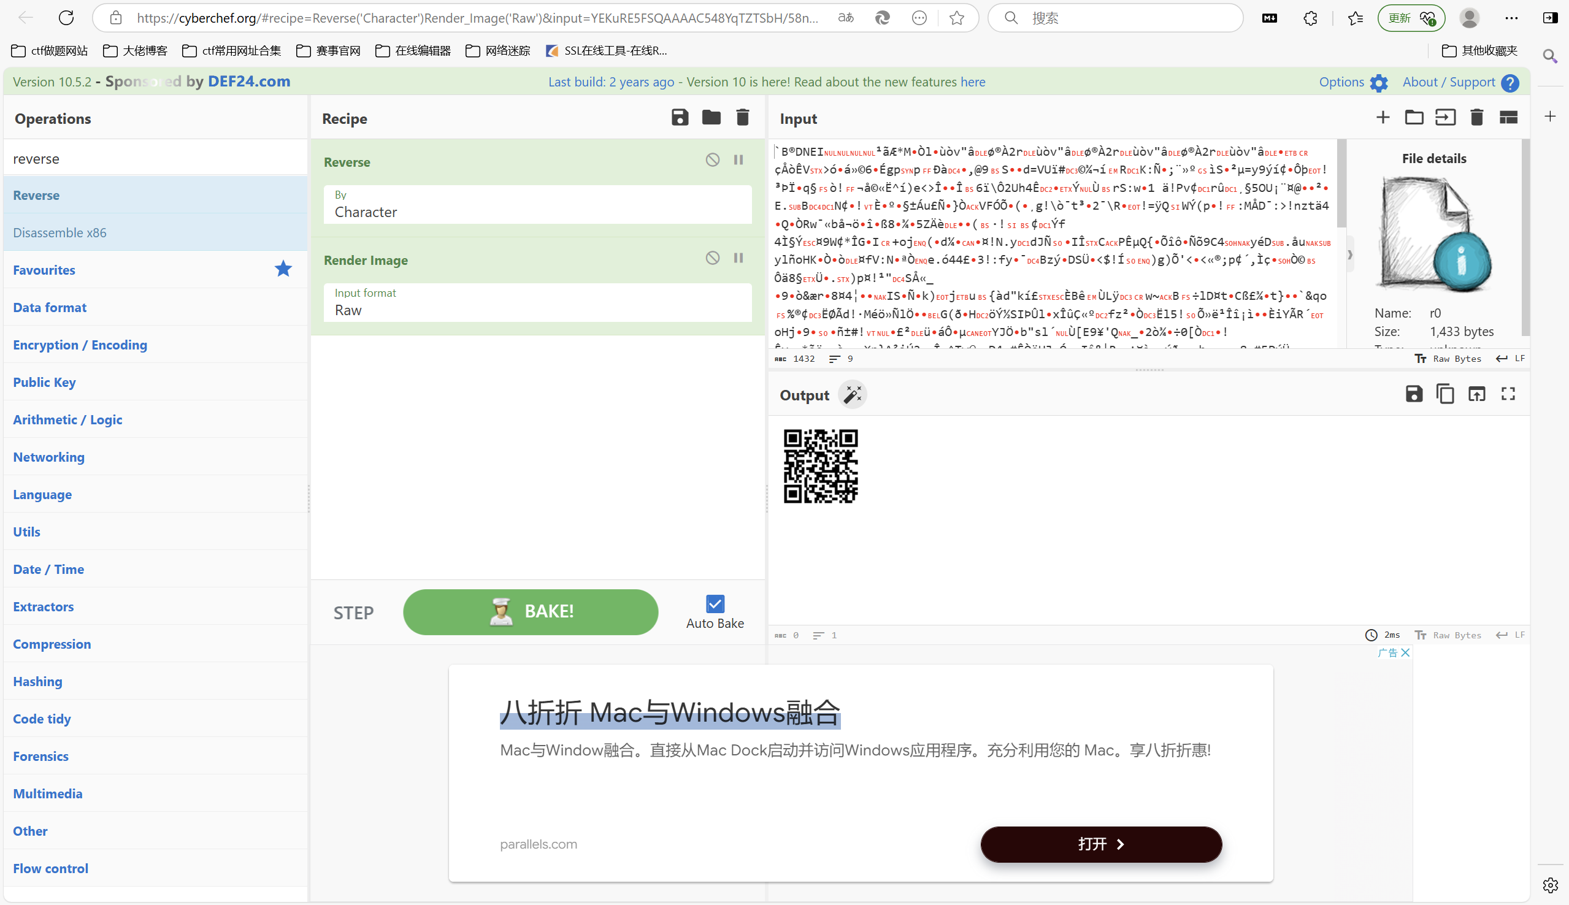1569x905 pixels.
Task: Collapse file details side panel arrow
Action: [1349, 254]
